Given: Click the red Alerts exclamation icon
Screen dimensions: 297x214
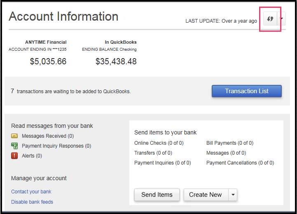Looking at the screenshot, I should coord(14,156).
